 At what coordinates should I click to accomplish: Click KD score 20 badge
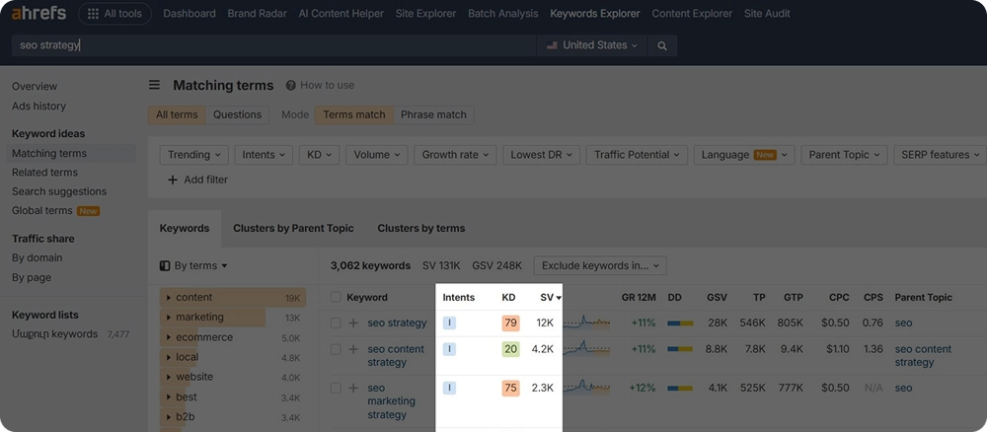click(x=510, y=349)
